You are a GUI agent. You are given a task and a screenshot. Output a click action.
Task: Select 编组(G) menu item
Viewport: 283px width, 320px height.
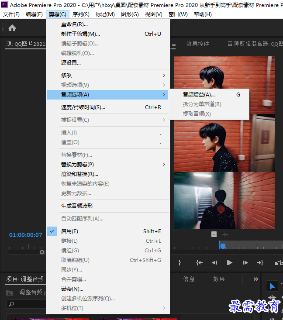[x=108, y=251]
